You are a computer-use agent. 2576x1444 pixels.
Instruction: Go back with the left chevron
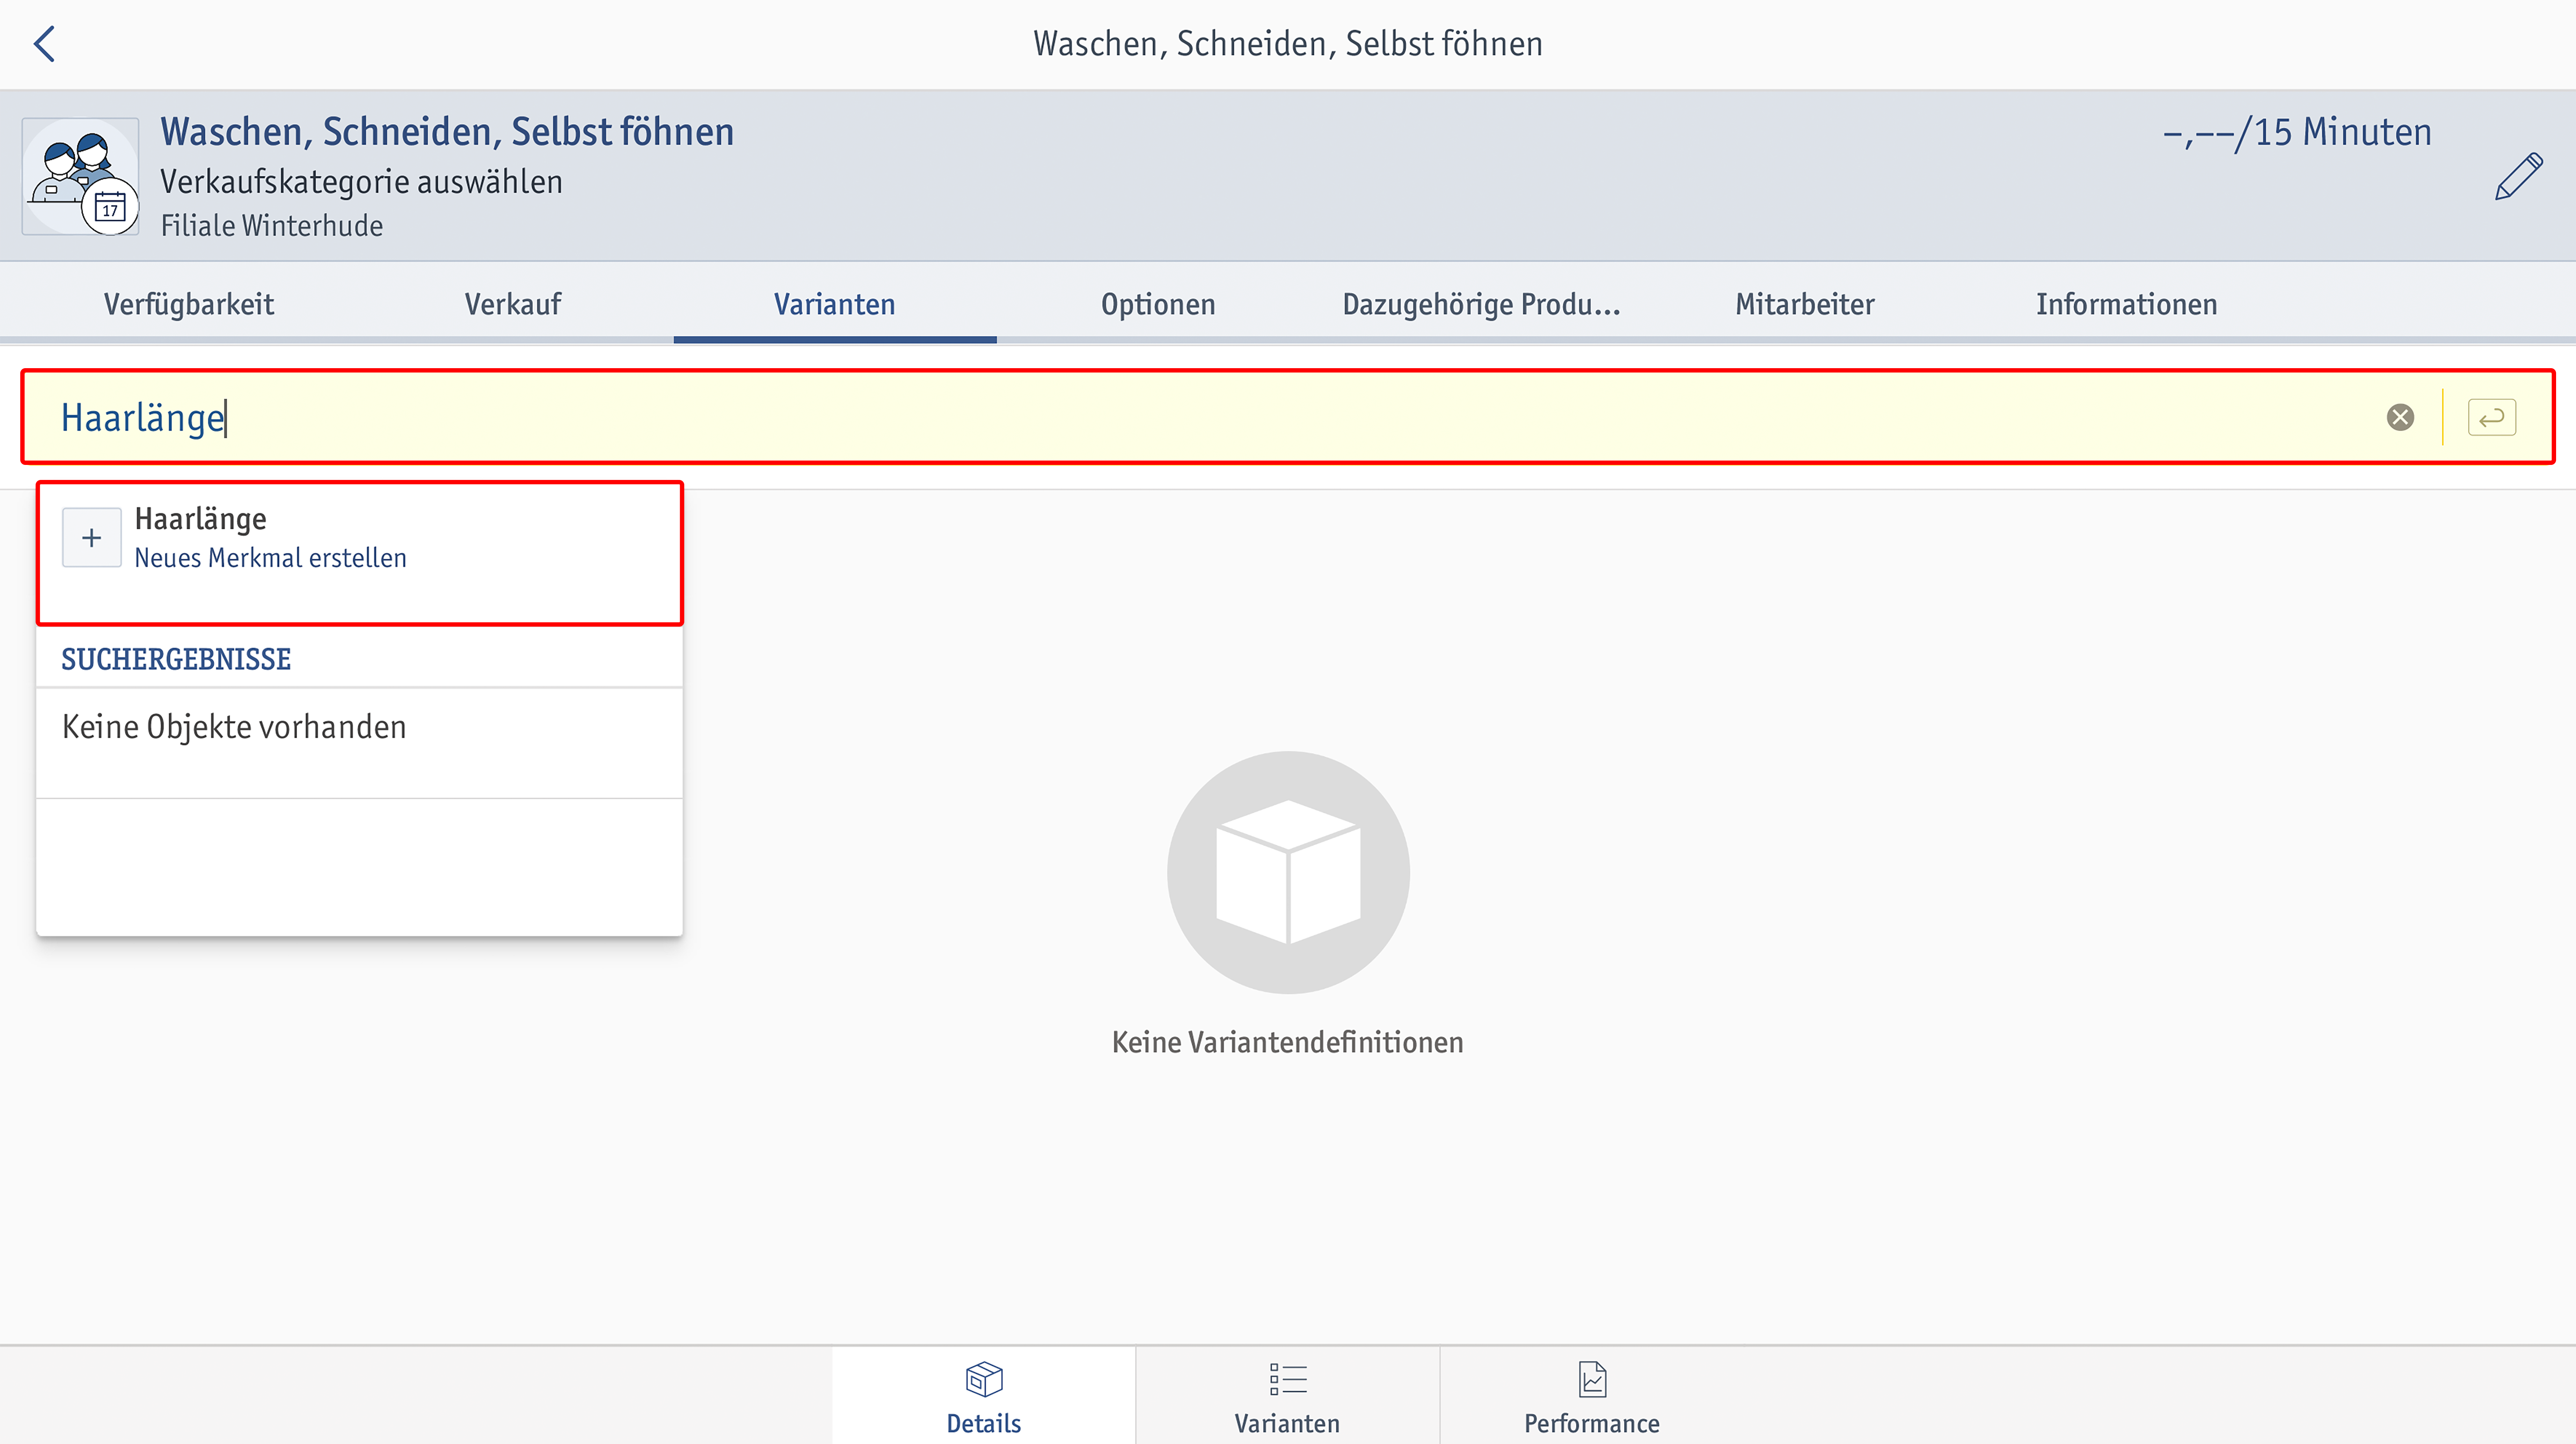[44, 44]
